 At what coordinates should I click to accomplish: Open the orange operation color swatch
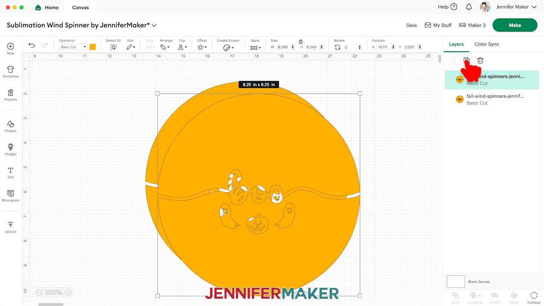[93, 47]
